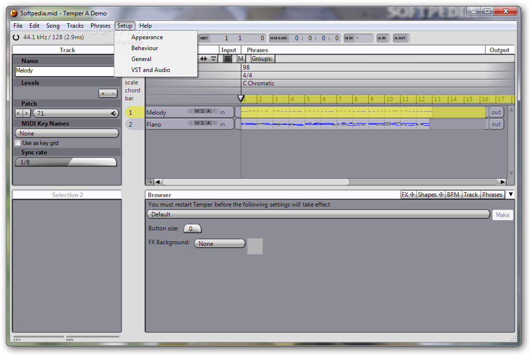
Task: Click the FX Background gray color swatch
Action: tap(255, 246)
